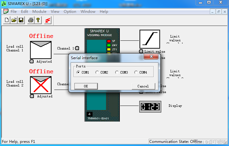
Task: Restore the inner document window
Action: (219, 12)
